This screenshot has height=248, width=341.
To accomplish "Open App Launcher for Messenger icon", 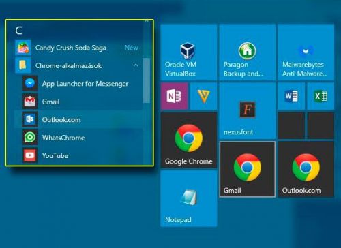I will 30,84.
